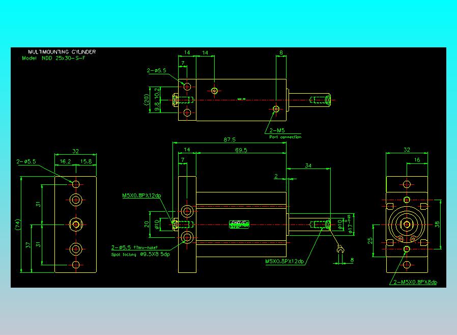Select the Spot facing ø9.5X8.5dp note
This screenshot has width=457, height=335.
point(140,254)
